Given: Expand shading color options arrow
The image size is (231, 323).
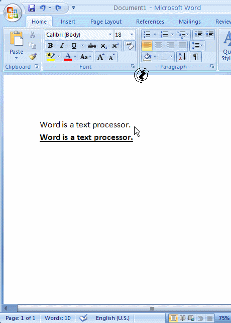Looking at the screenshot, I should 155,57.
